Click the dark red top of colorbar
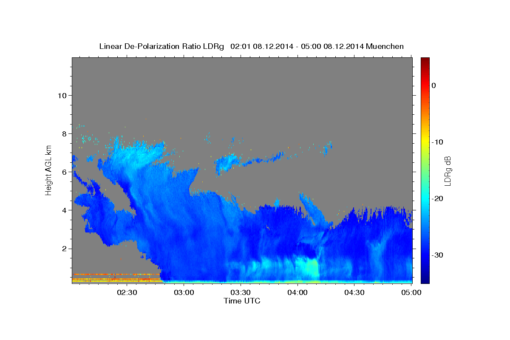Viewport: 510px width, 340px height. (425, 61)
